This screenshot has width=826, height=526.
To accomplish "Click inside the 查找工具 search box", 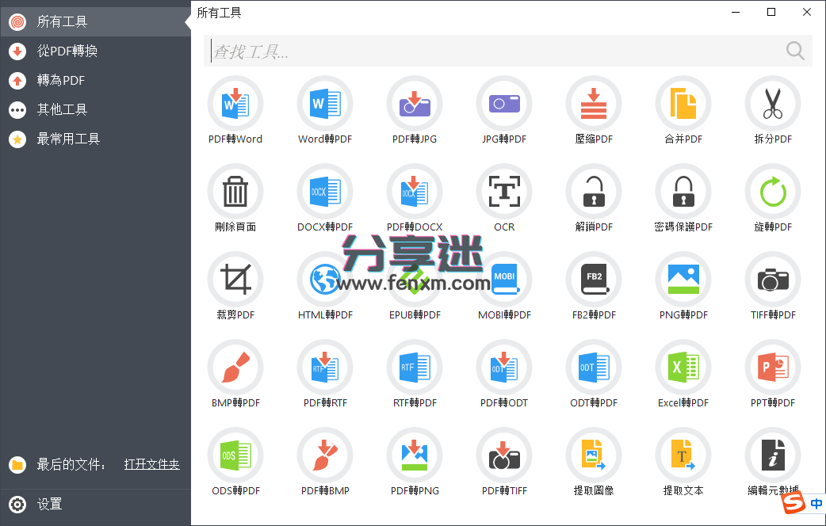I will pyautogui.click(x=476, y=50).
